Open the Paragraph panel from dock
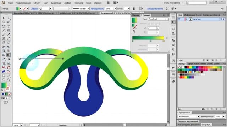The image size is (227, 127). [x=173, y=49]
